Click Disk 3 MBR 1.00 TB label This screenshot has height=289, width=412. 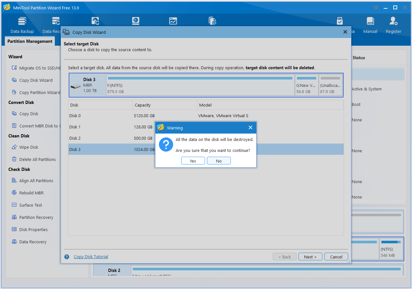(x=88, y=85)
